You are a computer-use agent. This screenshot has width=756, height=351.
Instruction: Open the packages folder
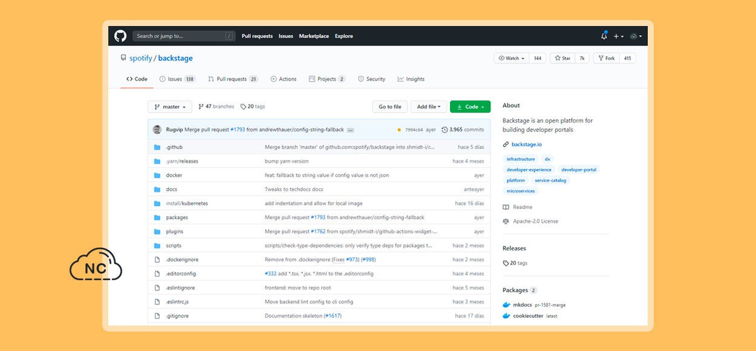pyautogui.click(x=177, y=217)
